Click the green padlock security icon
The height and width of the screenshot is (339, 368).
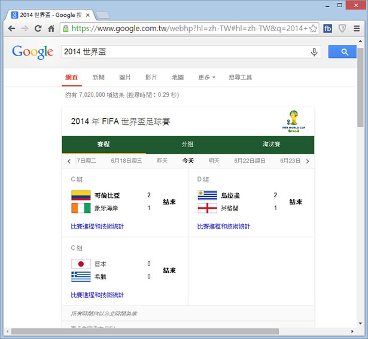point(66,29)
